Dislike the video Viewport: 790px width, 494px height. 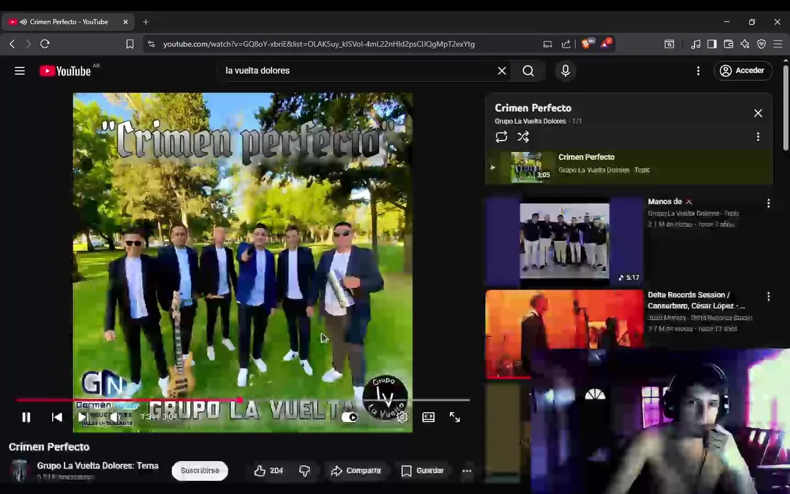[x=304, y=471]
